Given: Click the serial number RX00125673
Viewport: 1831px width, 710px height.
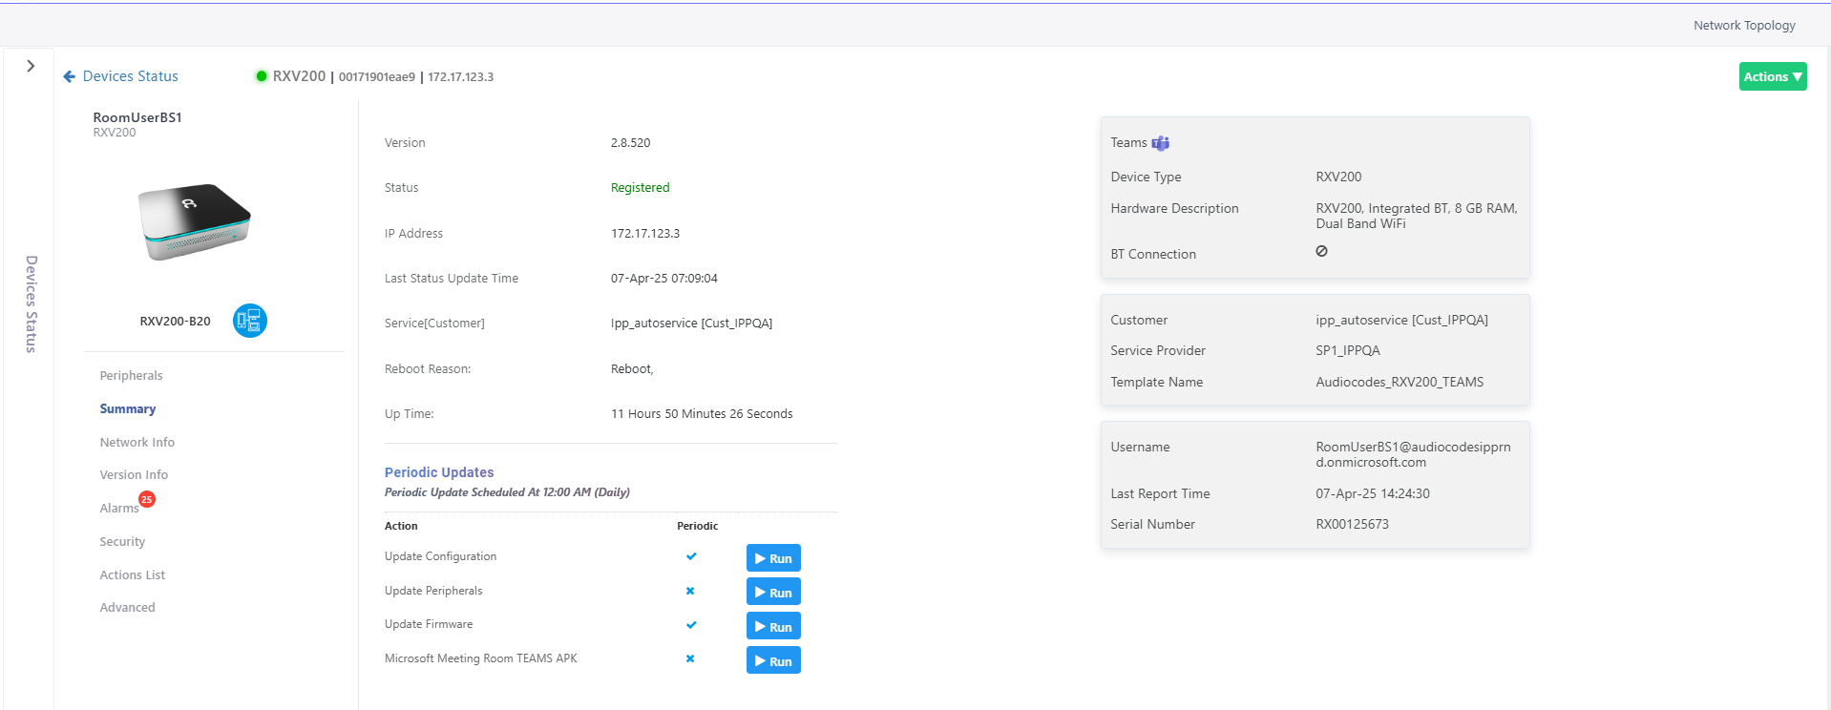Looking at the screenshot, I should coord(1352,524).
